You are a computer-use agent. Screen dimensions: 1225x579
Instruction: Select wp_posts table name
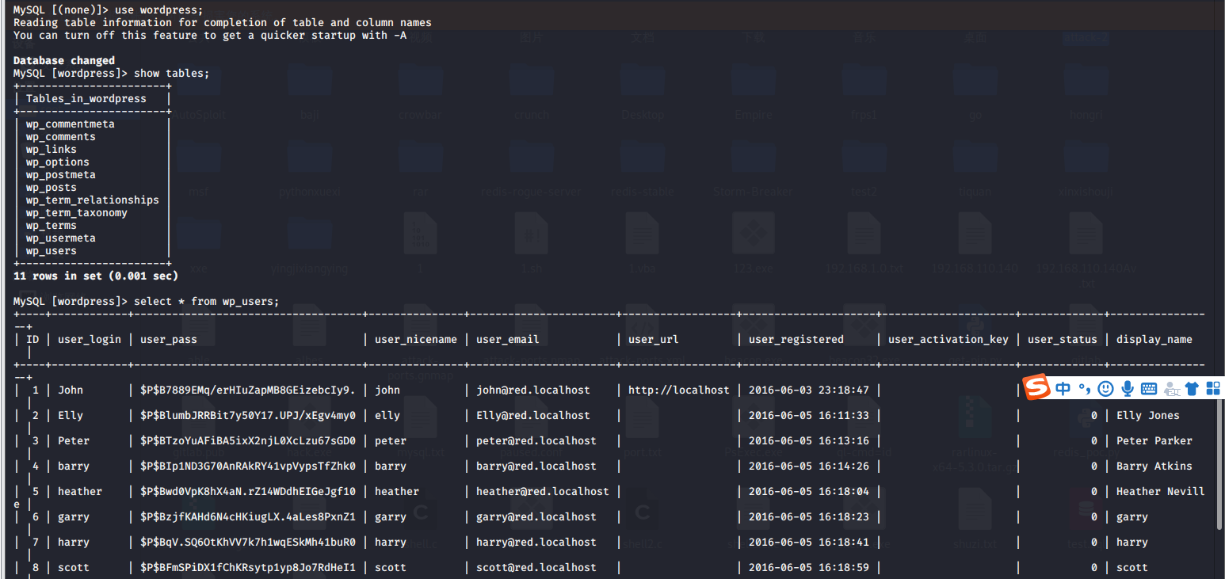(52, 187)
